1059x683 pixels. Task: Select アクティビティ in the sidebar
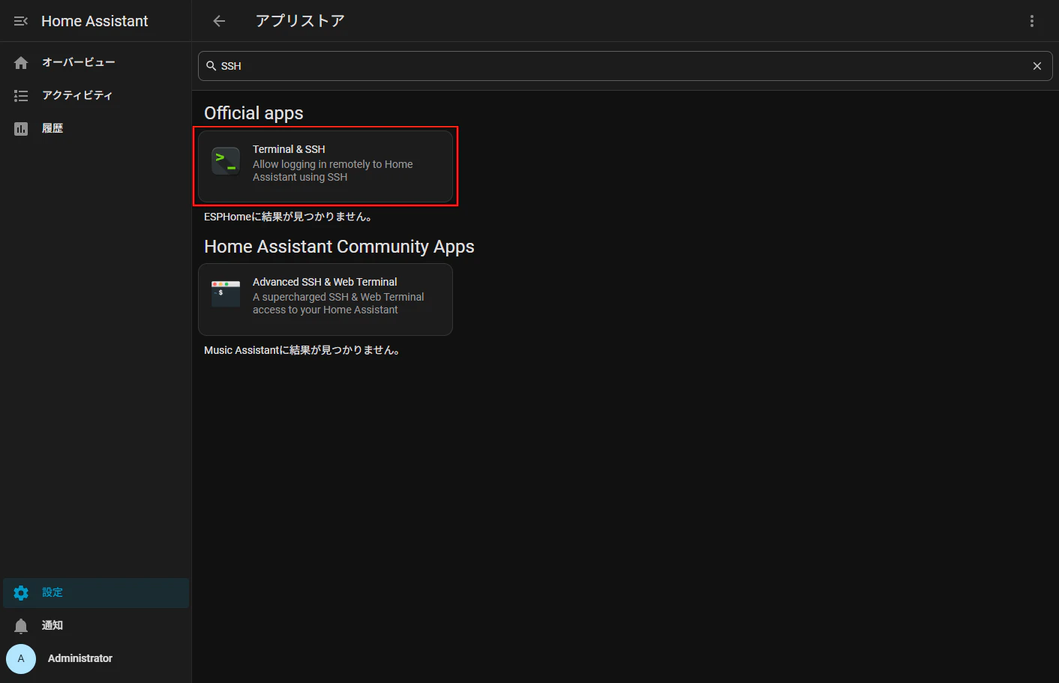tap(77, 95)
